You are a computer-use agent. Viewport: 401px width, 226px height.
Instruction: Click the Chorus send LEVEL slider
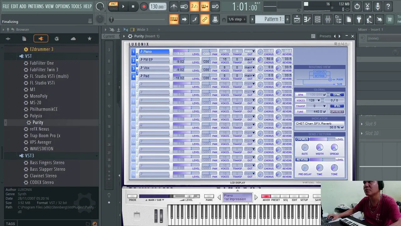tap(323, 139)
